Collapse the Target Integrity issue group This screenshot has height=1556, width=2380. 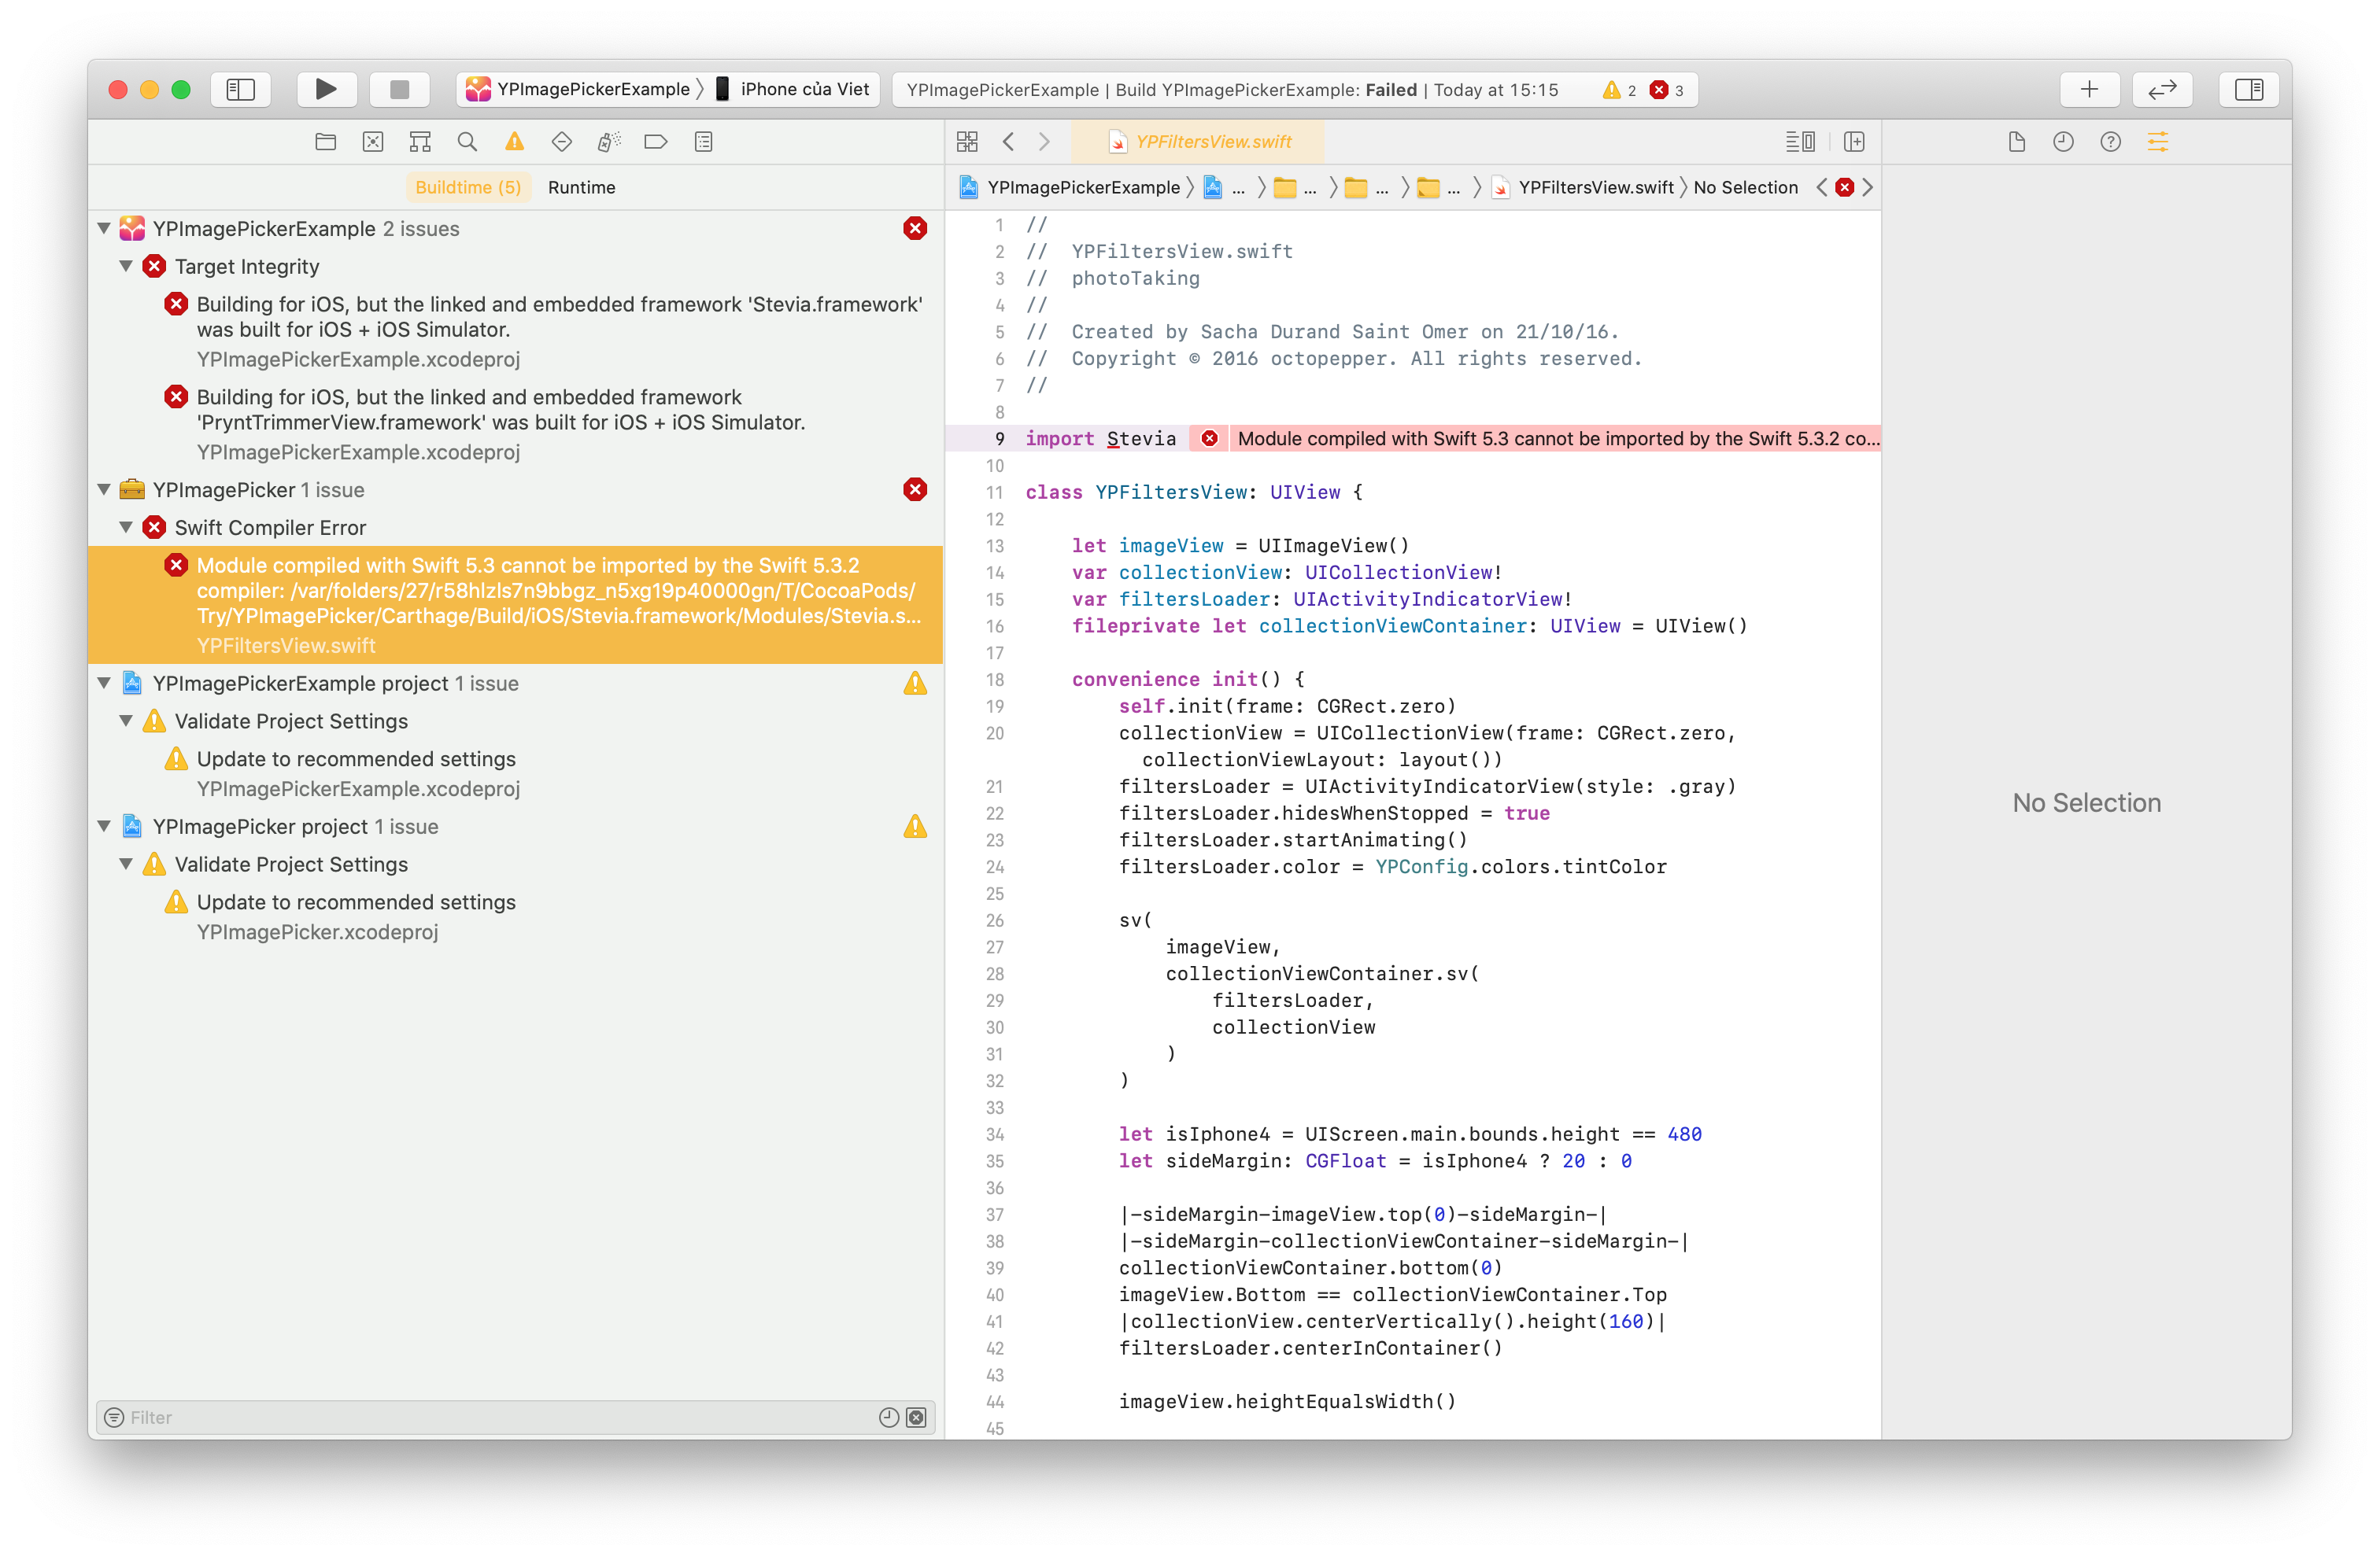pos(126,266)
